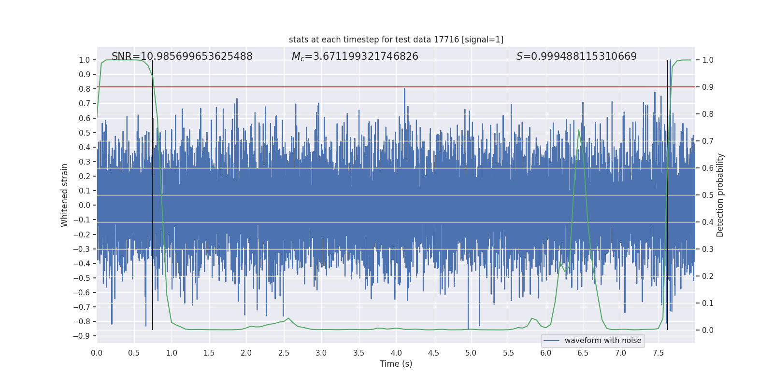Select the SNR value annotation text

[x=182, y=56]
